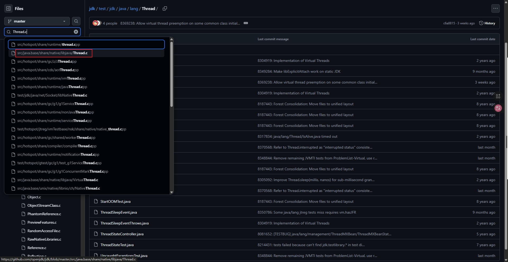Open g1ServiceThread.cpp search result

[x=86, y=104]
